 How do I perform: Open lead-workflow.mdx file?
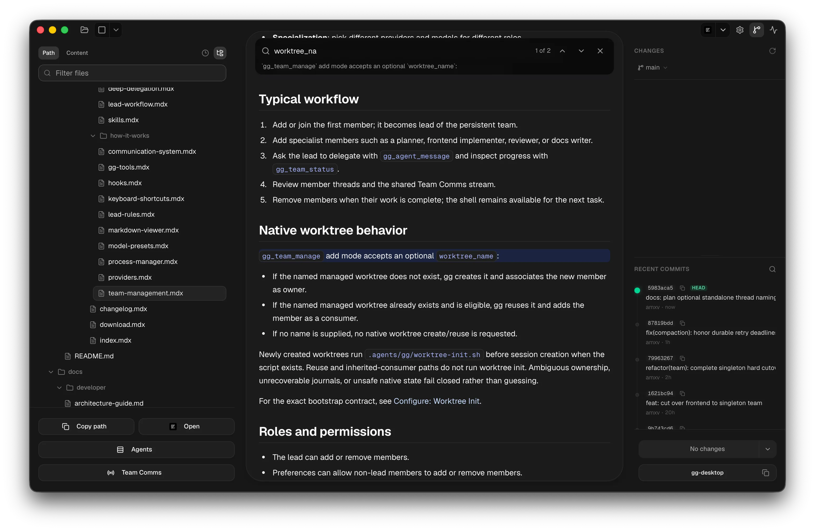click(x=138, y=104)
